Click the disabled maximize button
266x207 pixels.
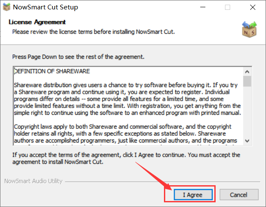[x=228, y=7]
